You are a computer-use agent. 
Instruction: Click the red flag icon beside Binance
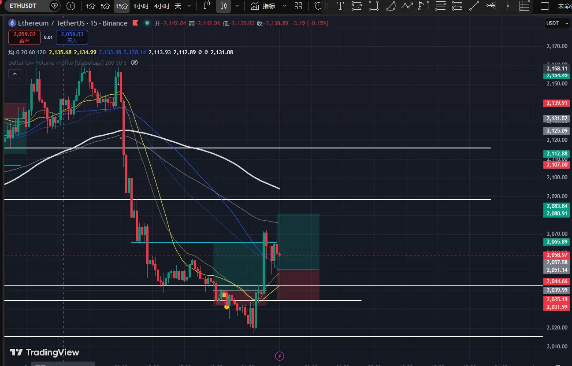[x=135, y=23]
